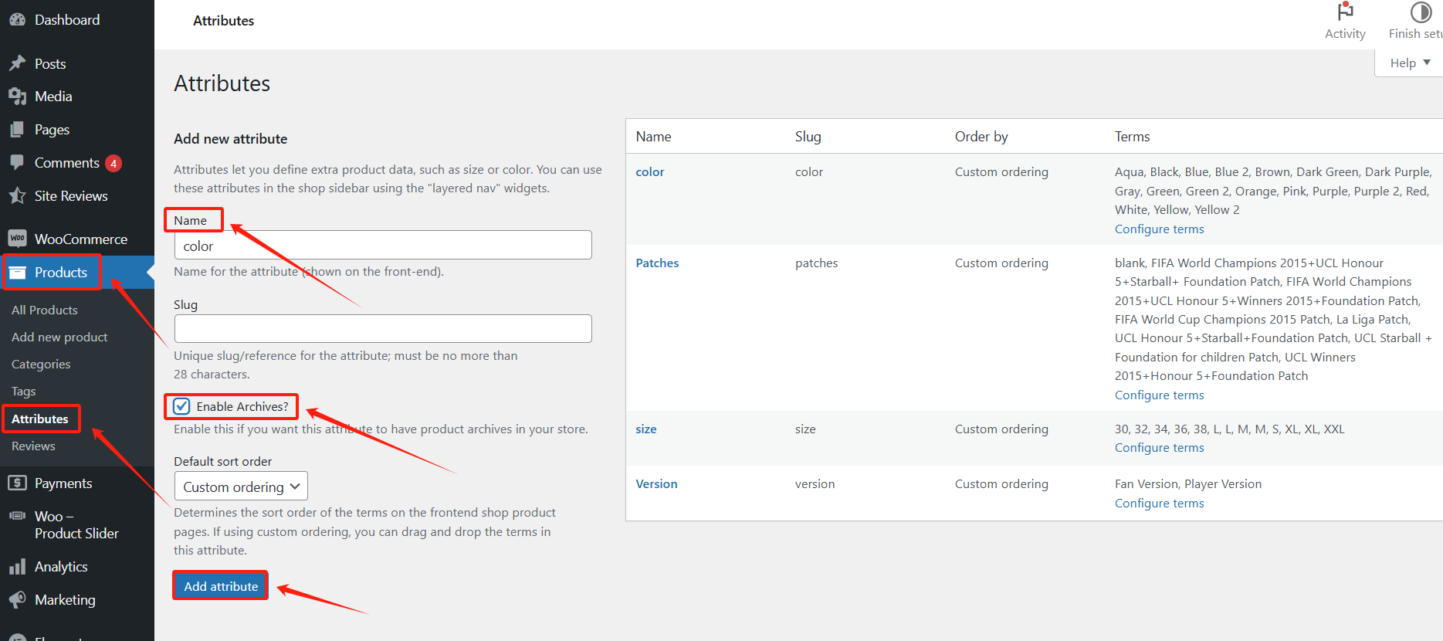
Task: Click the WooCommerce logo icon
Action: tap(17, 239)
